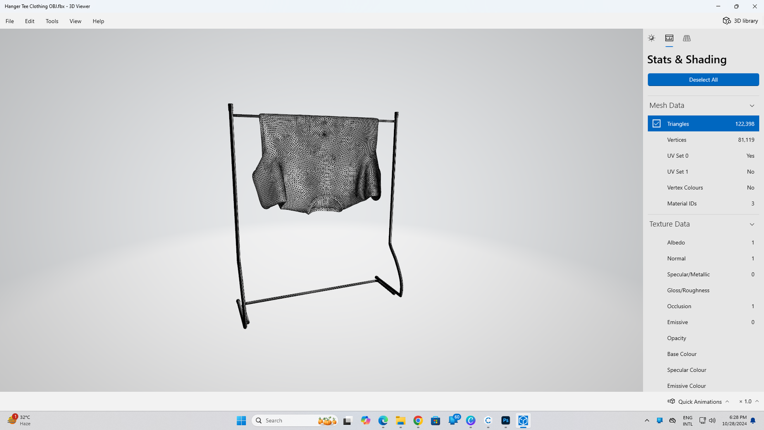Select the Vertices row
The height and width of the screenshot is (430, 764).
(703, 140)
